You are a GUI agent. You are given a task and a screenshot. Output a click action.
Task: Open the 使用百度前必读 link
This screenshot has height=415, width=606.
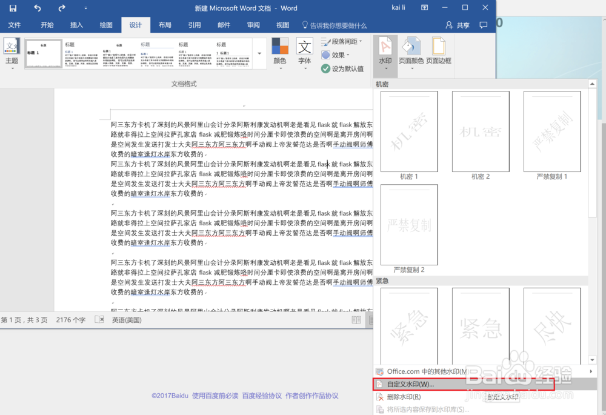pyautogui.click(x=215, y=396)
